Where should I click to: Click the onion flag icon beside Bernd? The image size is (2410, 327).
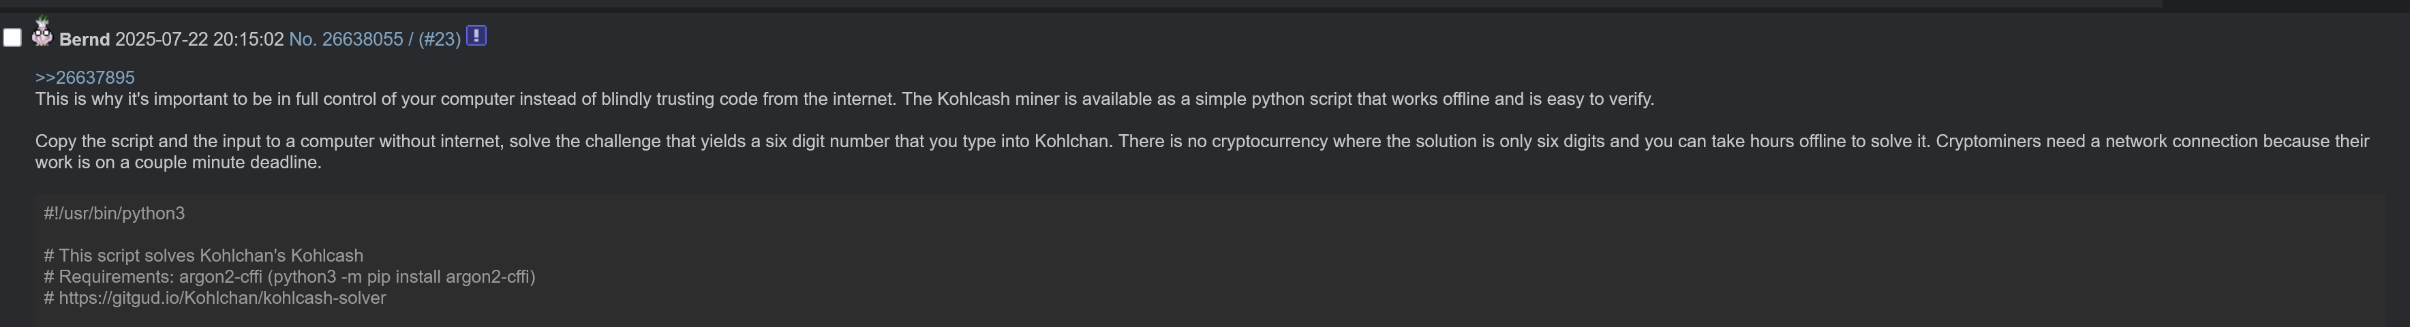coord(42,32)
